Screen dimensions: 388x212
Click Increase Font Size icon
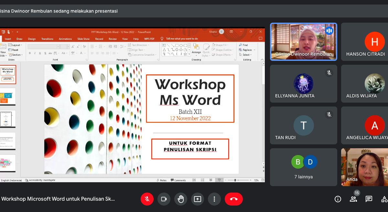[73, 47]
